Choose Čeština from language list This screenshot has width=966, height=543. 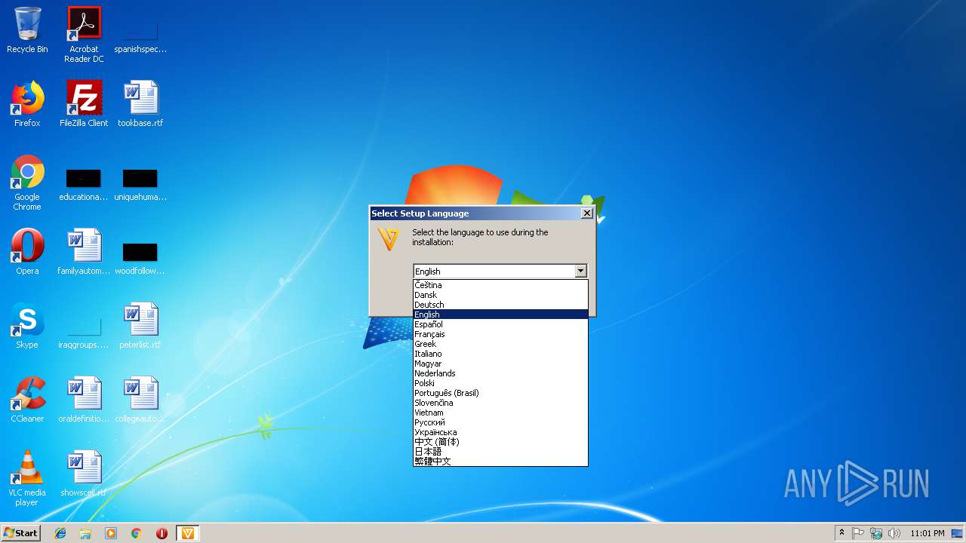click(500, 285)
